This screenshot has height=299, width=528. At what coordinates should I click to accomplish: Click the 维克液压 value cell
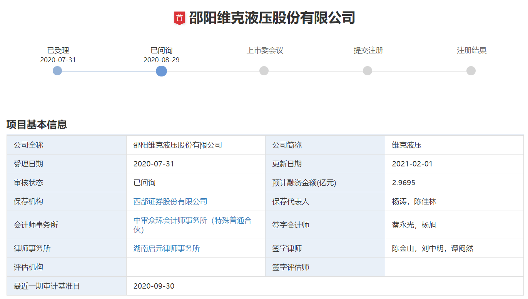tap(454, 145)
